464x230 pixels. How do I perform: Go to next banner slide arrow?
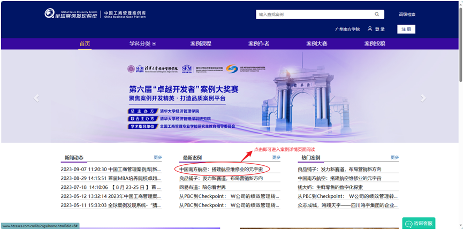click(x=423, y=98)
